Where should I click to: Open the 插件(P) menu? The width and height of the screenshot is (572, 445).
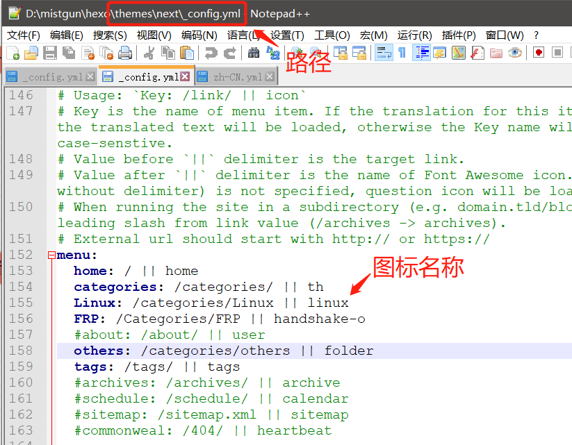pos(459,35)
